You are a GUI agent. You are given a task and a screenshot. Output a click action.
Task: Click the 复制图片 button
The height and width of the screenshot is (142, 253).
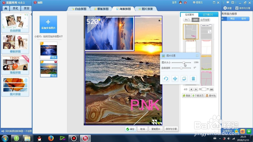(156, 129)
